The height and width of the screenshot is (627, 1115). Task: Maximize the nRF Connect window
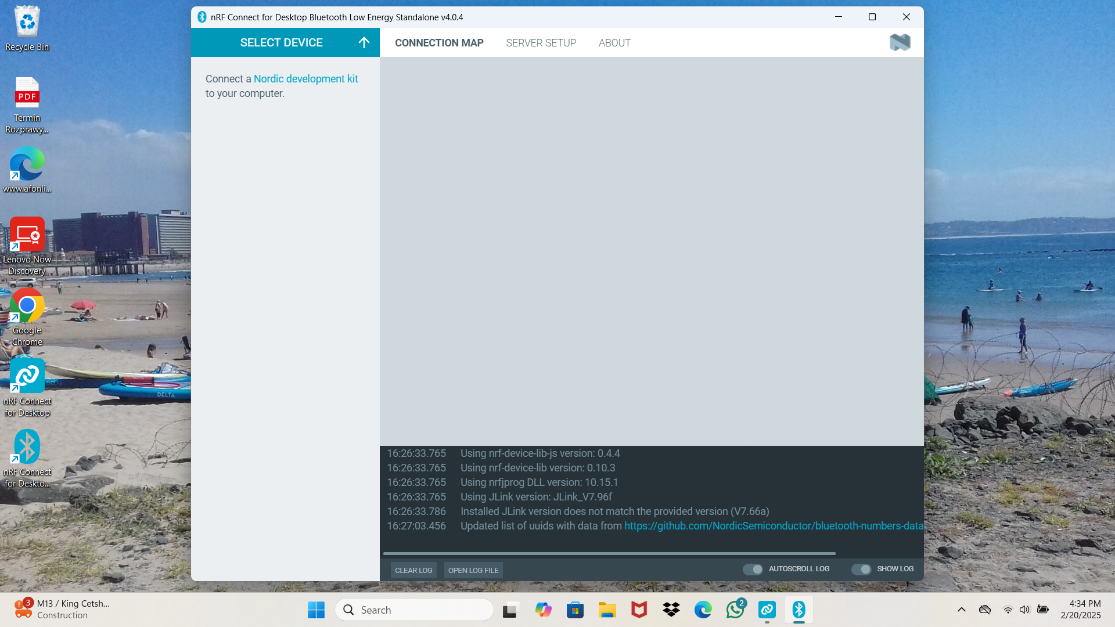pyautogui.click(x=872, y=17)
